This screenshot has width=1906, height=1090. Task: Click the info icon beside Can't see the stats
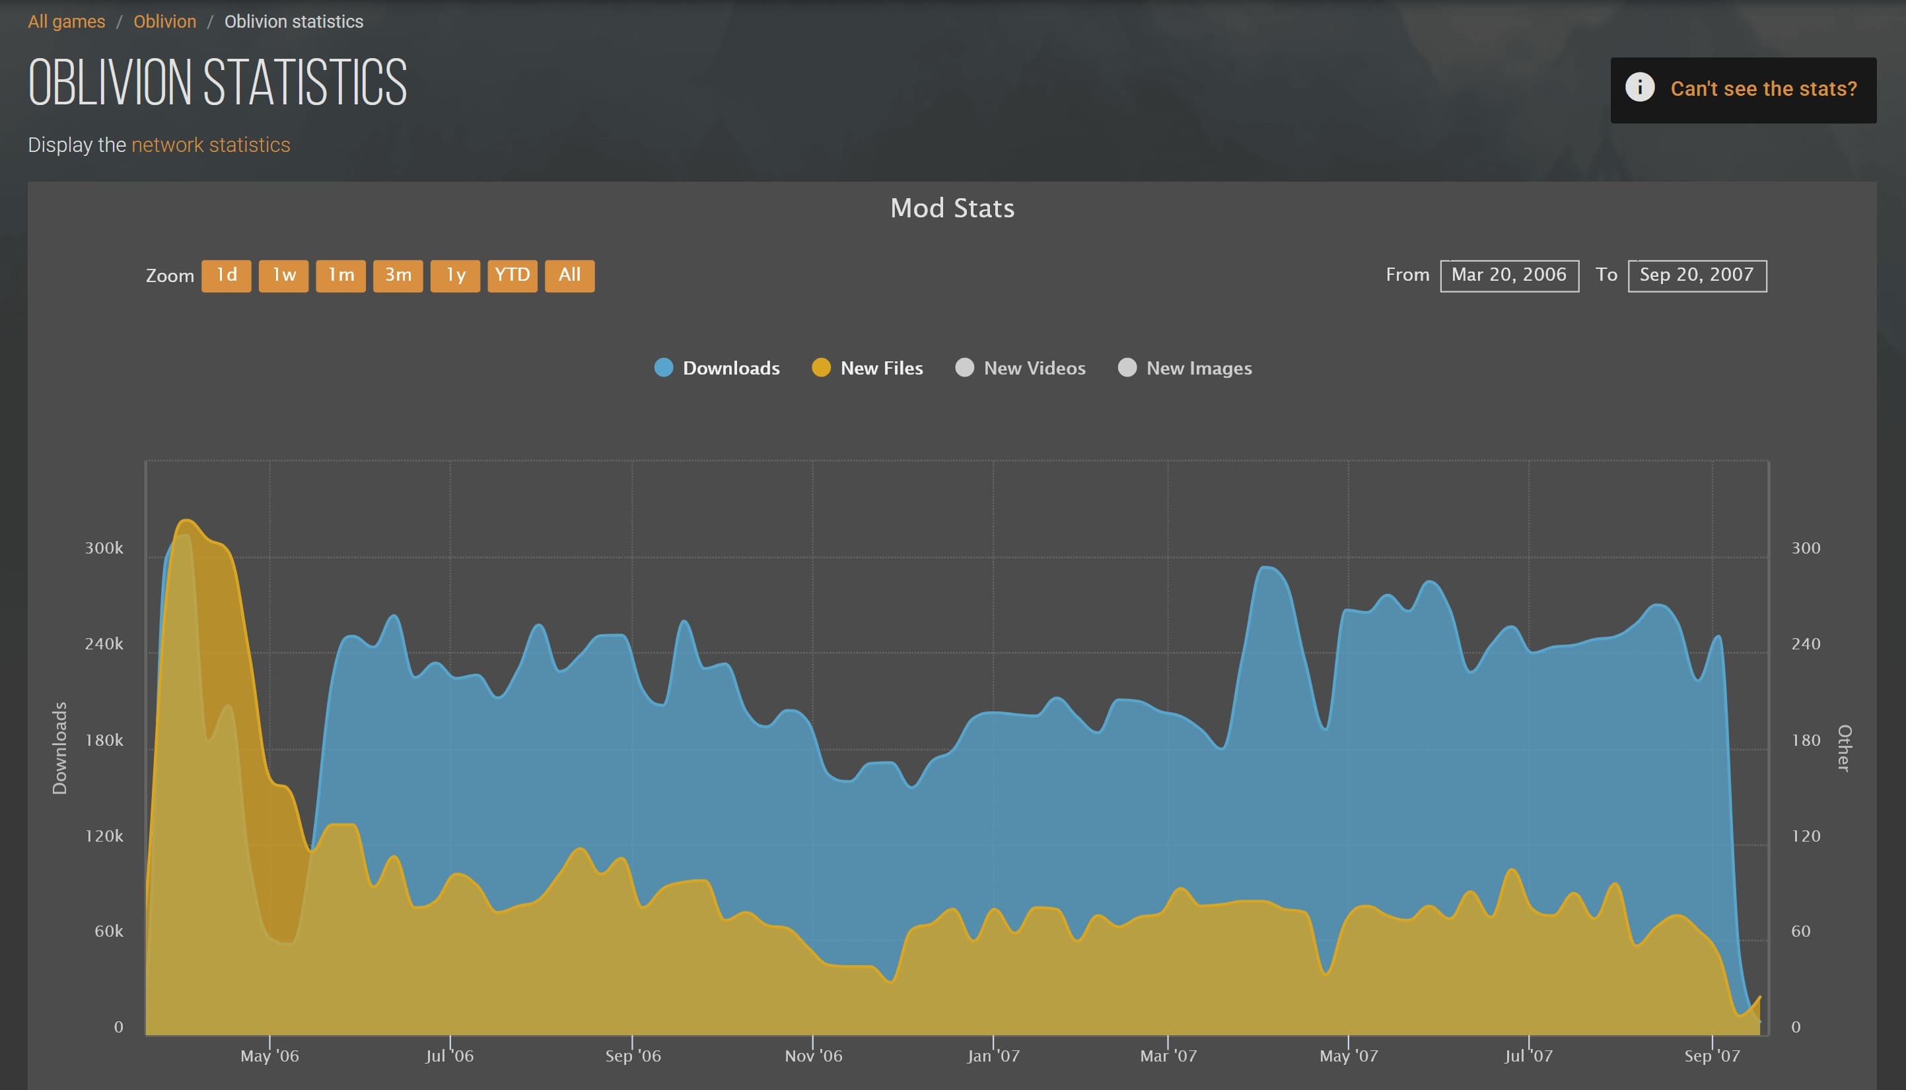click(x=1639, y=89)
